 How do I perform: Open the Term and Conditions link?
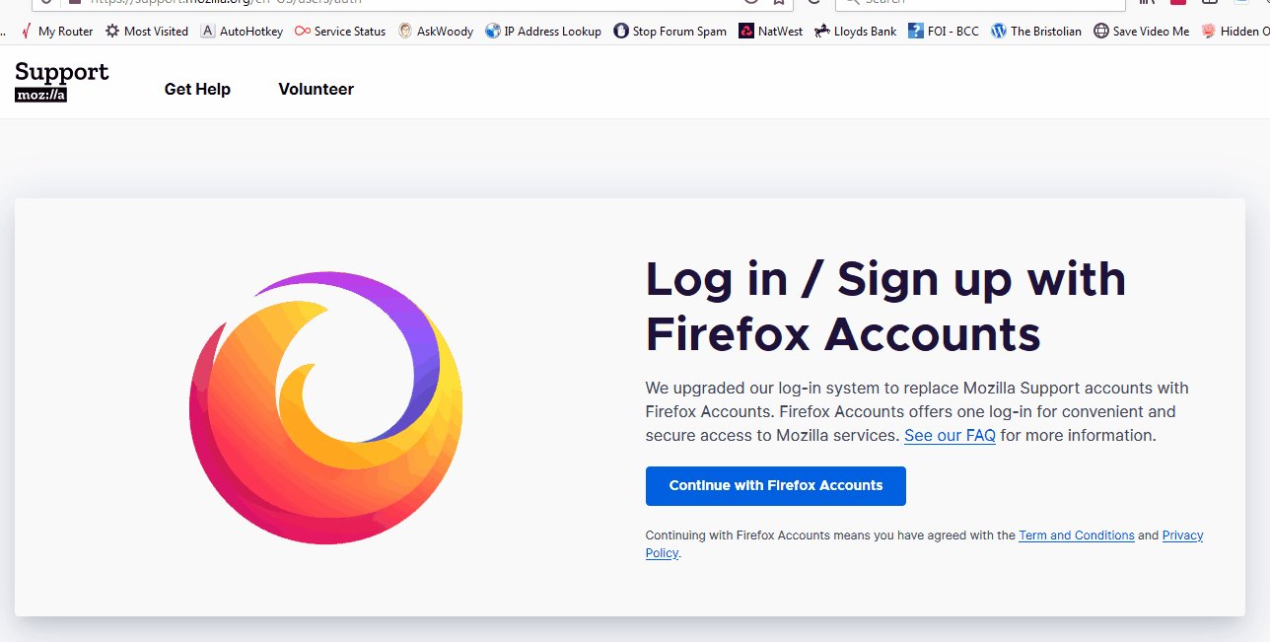1076,535
